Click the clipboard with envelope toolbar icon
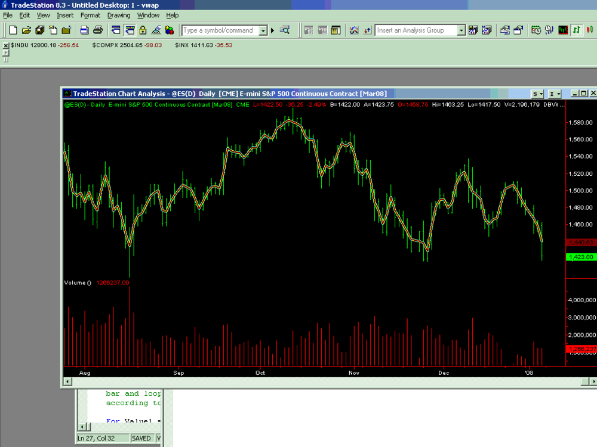The height and width of the screenshot is (447, 597). 53,30
